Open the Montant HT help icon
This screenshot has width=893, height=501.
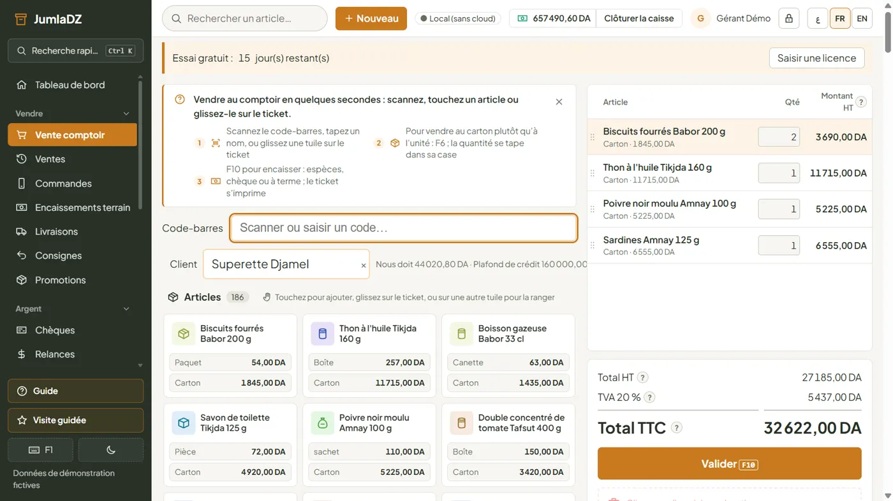pyautogui.click(x=861, y=102)
